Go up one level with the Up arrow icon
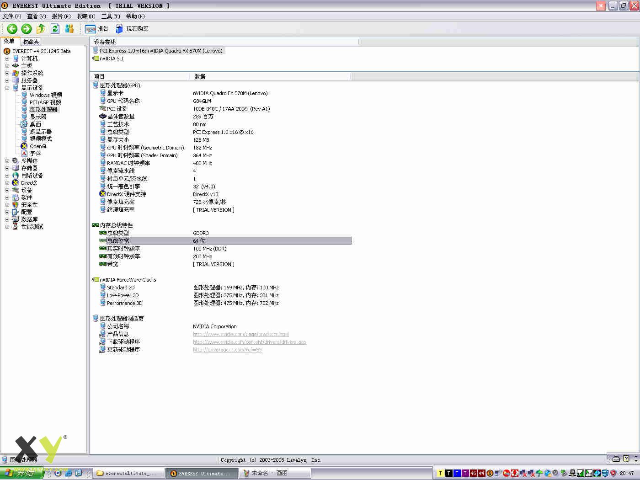 pyautogui.click(x=41, y=29)
